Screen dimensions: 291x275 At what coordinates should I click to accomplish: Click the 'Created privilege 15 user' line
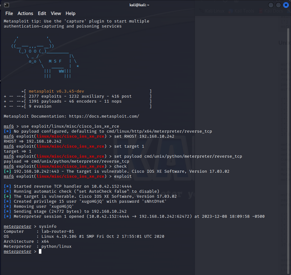(85, 201)
